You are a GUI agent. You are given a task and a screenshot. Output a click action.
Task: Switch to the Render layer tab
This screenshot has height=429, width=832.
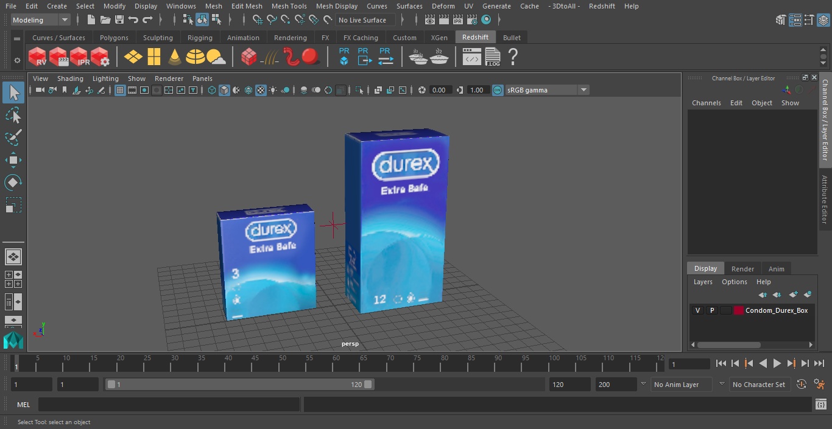pyautogui.click(x=742, y=269)
